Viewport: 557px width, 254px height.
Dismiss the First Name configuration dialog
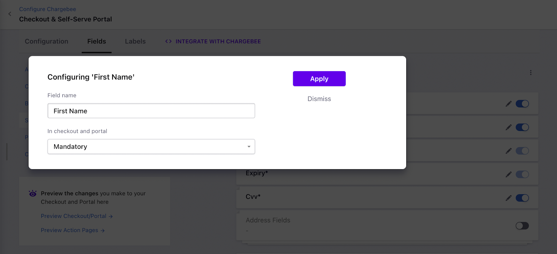[319, 99]
